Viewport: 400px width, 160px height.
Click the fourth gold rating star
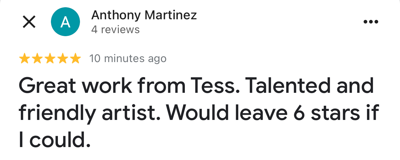[x=63, y=59]
